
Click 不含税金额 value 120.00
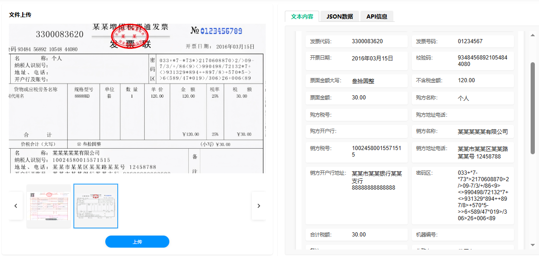(467, 80)
